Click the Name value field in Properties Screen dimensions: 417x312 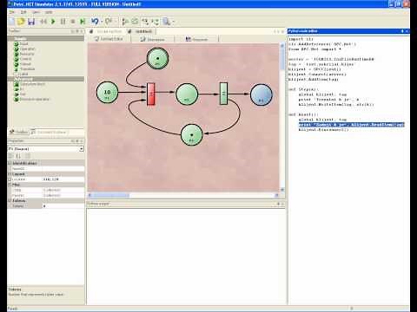pyautogui.click(x=63, y=169)
